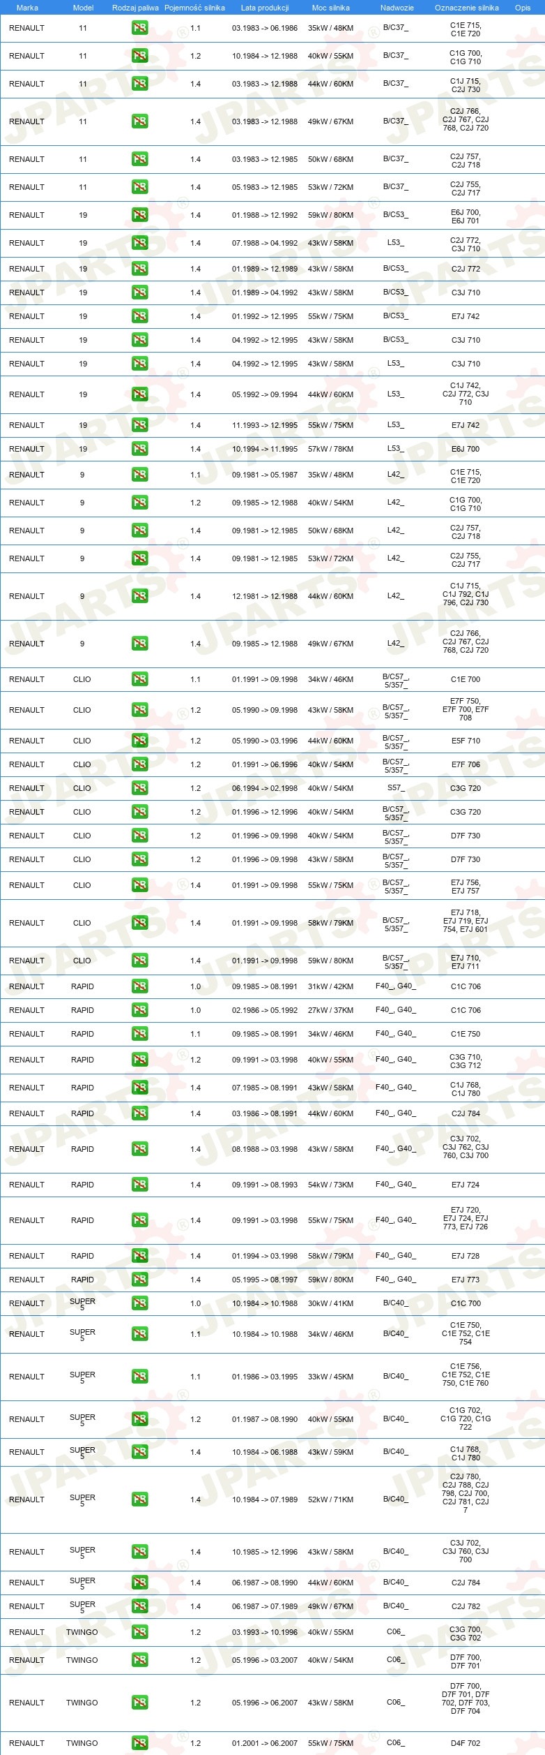The image size is (545, 1755).
Task: Click the fuel icon in the Rapid 54kW / 73KM row
Action: pos(139,1185)
